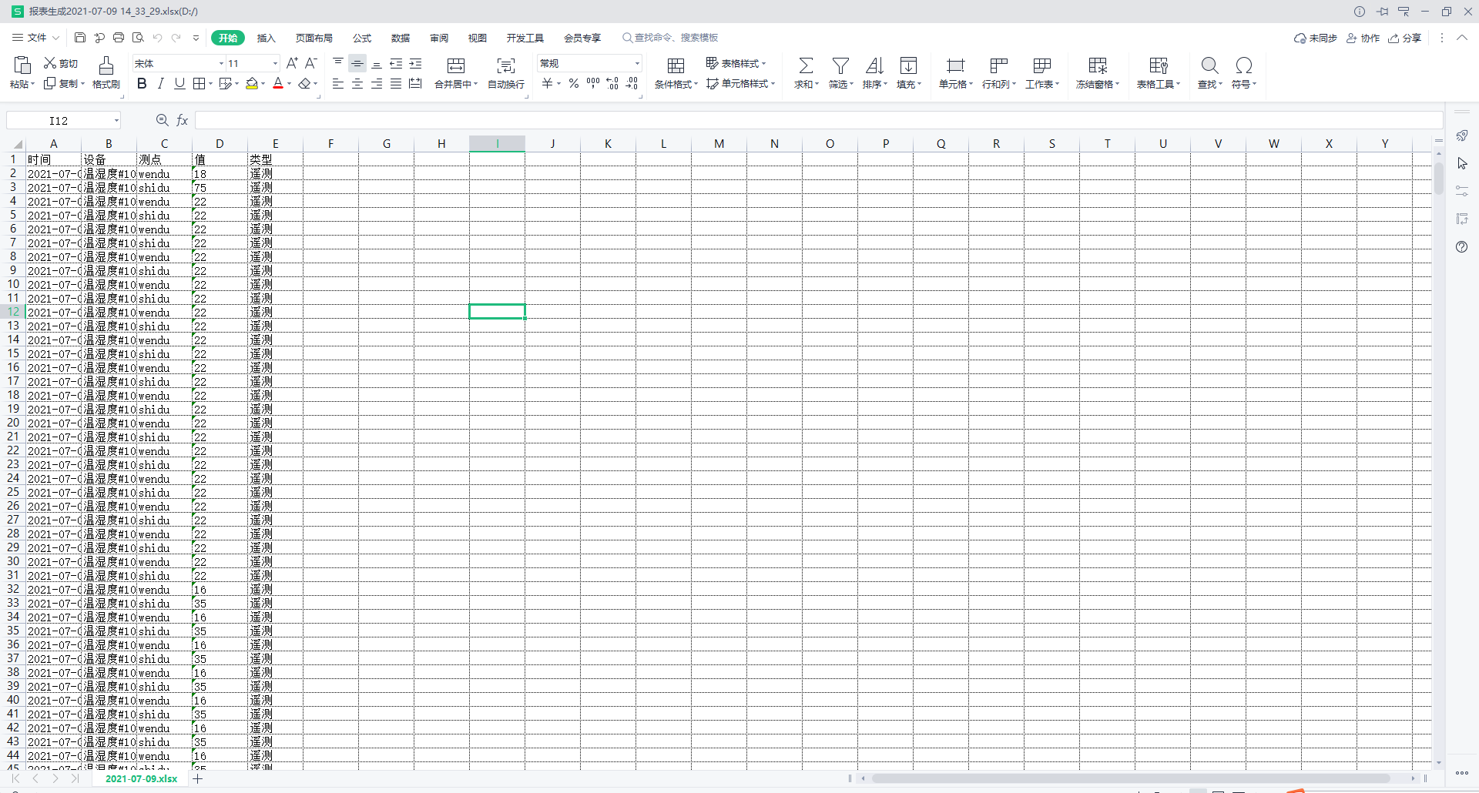Click the 表格工具 table tools icon

pyautogui.click(x=1158, y=65)
